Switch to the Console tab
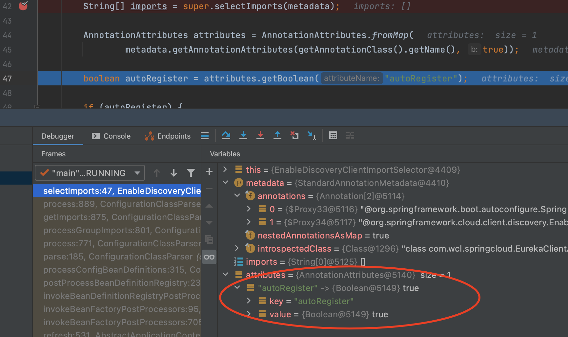 coord(112,136)
